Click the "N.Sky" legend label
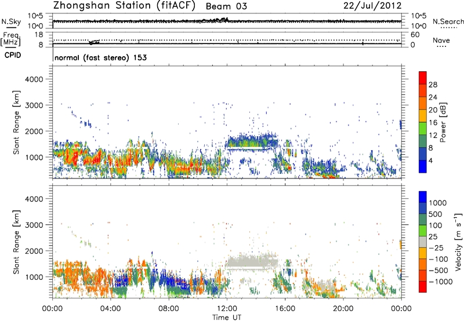This screenshot has width=464, height=321. click(x=11, y=21)
